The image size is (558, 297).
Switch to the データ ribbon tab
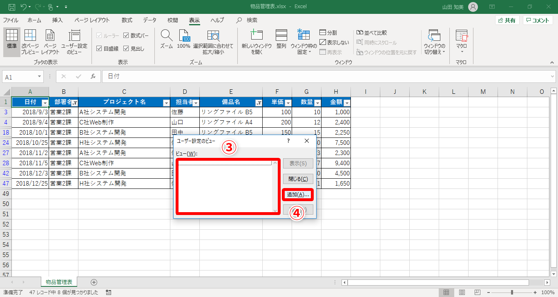[150, 20]
